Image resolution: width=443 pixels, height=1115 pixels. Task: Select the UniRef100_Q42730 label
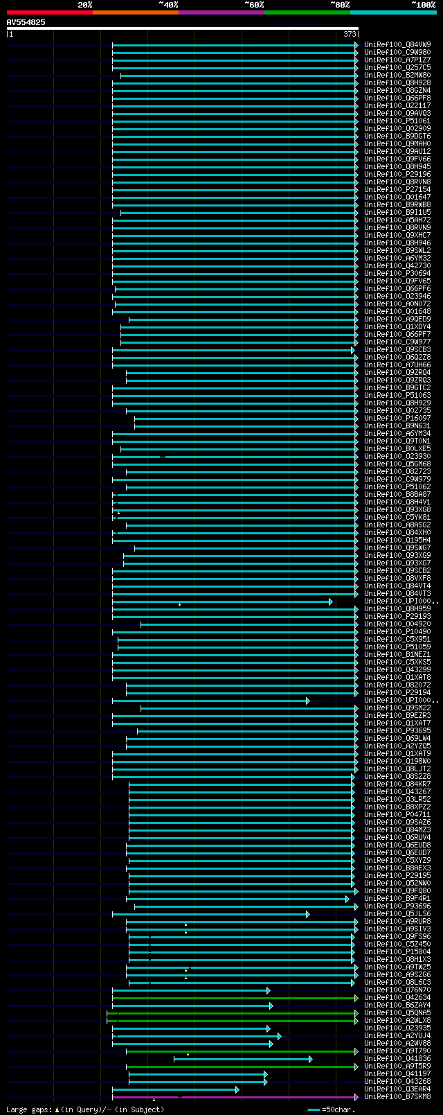pos(397,266)
